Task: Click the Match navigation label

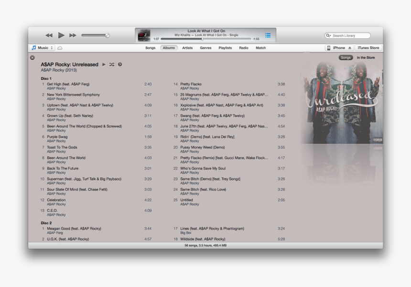Action: pos(261,48)
